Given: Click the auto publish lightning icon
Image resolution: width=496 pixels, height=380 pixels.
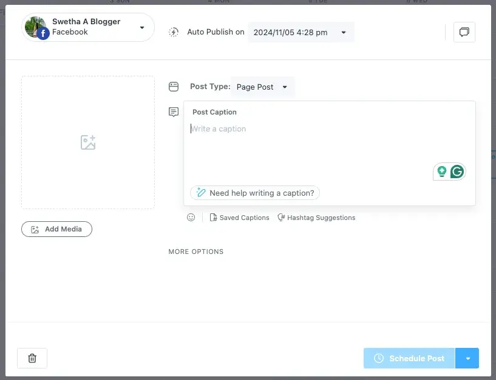Looking at the screenshot, I should (174, 32).
